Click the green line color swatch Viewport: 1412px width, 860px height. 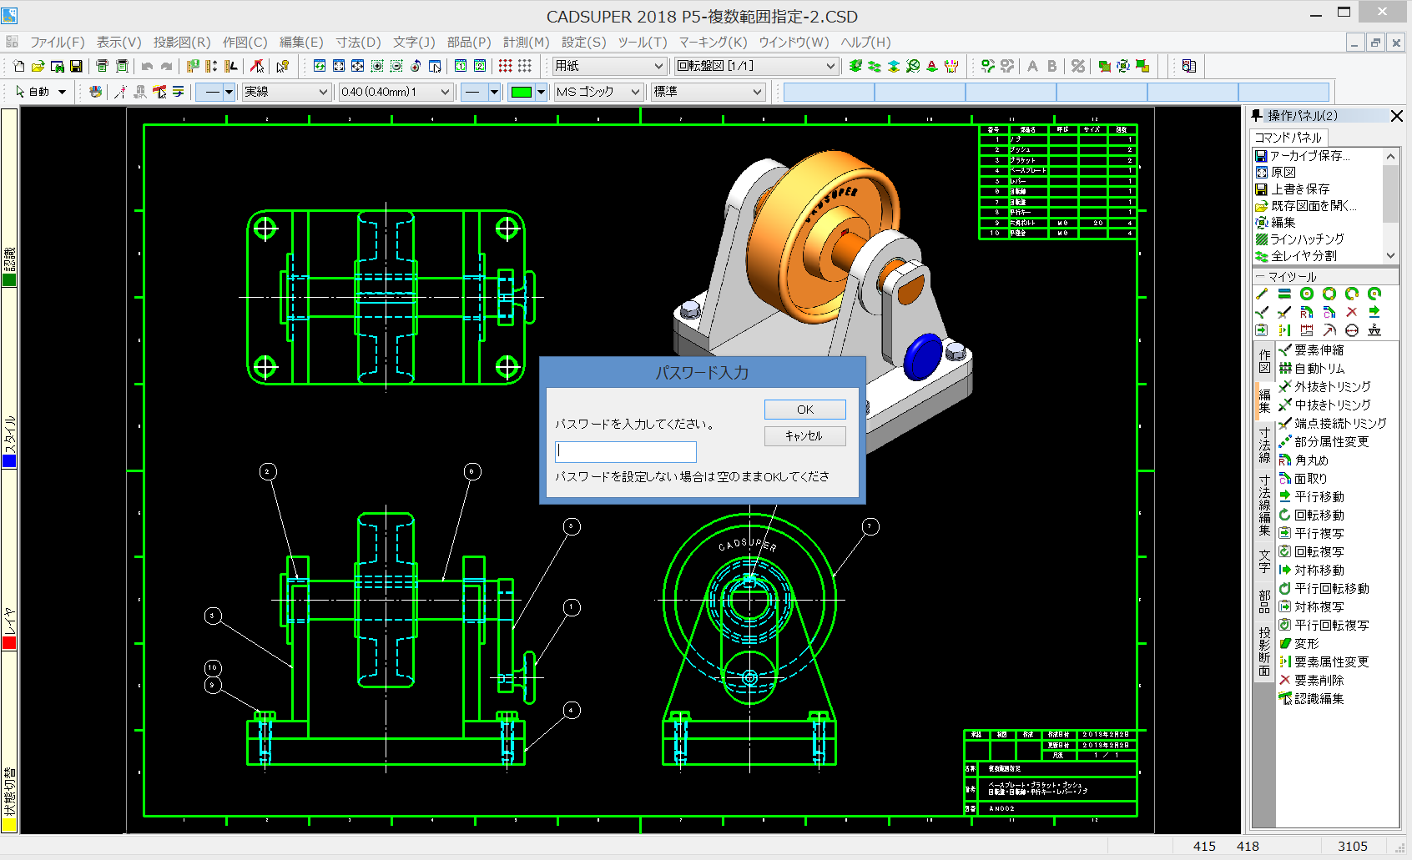click(x=522, y=92)
